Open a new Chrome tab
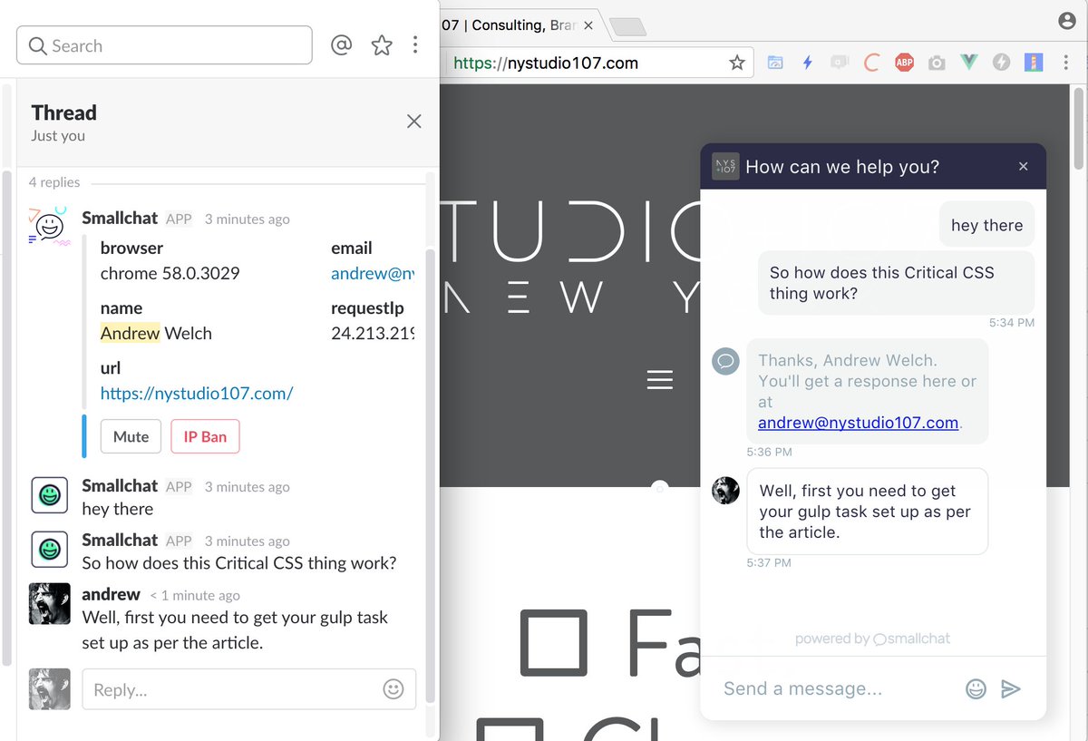Image resolution: width=1088 pixels, height=741 pixels. 627,27
